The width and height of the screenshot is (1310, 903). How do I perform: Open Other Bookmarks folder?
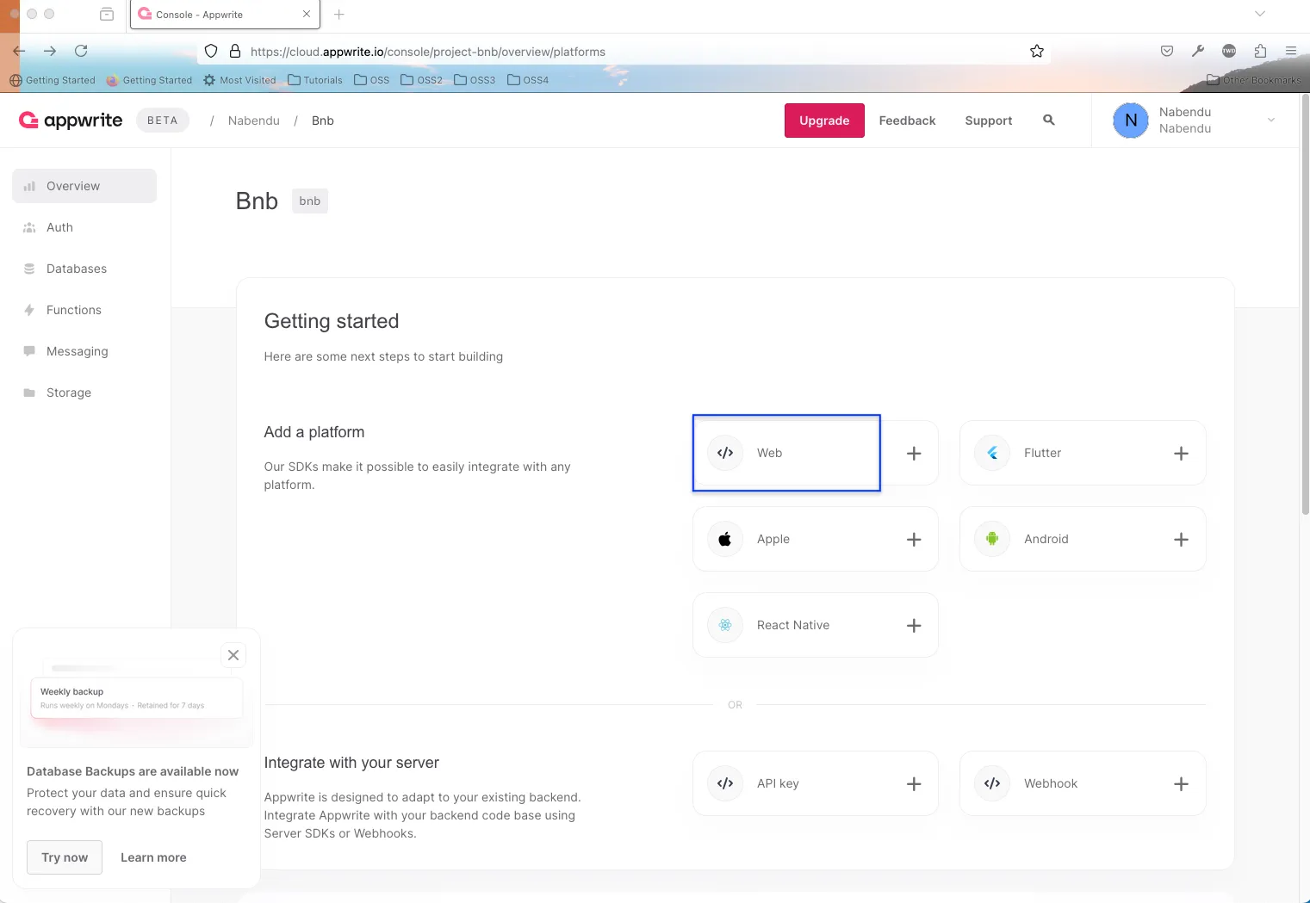click(x=1254, y=80)
